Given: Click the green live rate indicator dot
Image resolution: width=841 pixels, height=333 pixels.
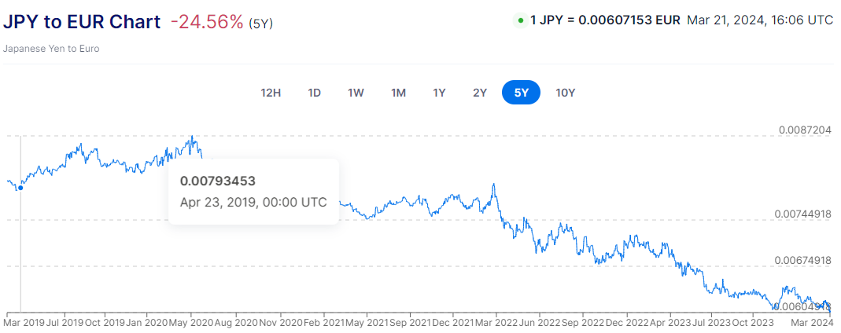Looking at the screenshot, I should click(x=520, y=21).
